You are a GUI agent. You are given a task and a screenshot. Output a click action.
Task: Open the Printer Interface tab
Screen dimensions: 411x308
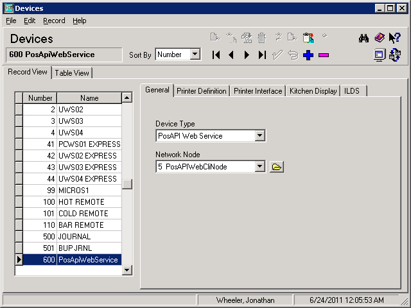click(x=258, y=91)
